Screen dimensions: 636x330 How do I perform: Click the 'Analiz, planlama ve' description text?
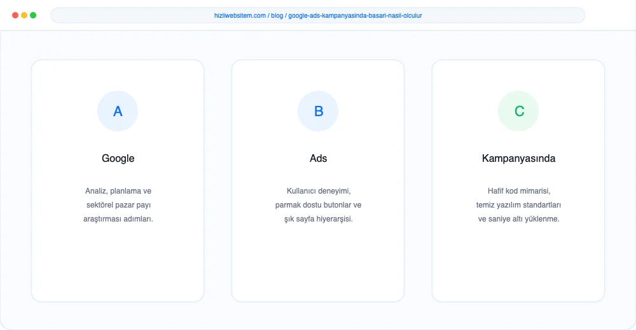(x=118, y=191)
